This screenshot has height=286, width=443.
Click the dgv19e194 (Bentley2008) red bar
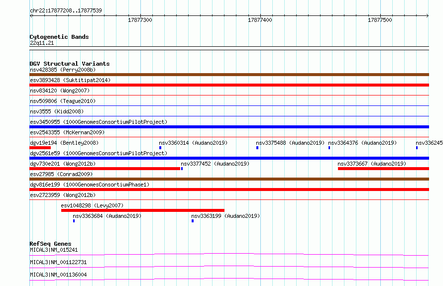point(40,148)
